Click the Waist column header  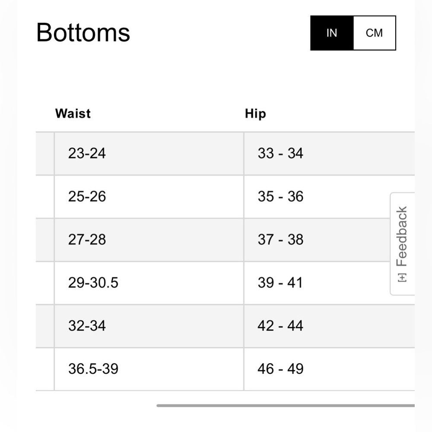(73, 114)
